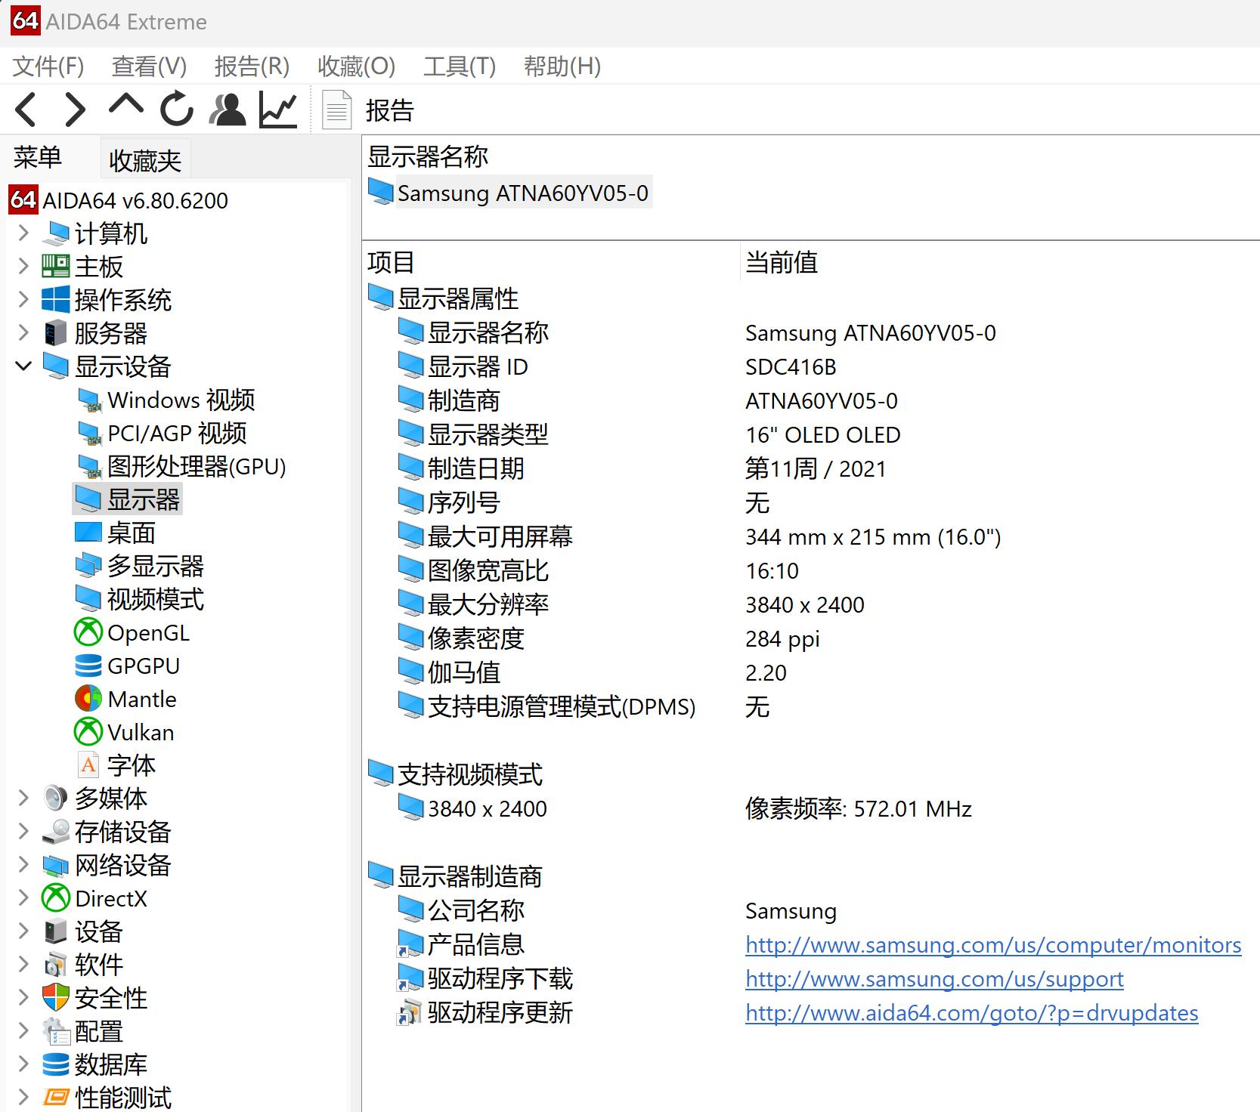The height and width of the screenshot is (1112, 1260).
Task: Select the GPGPU item in the sidebar
Action: [x=144, y=666]
